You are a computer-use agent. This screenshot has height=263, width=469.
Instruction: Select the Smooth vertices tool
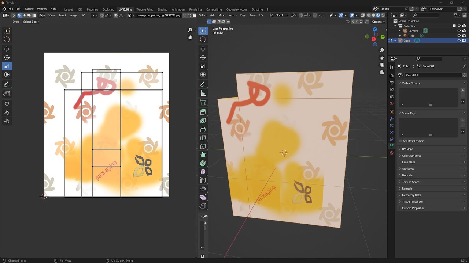[x=203, y=172]
